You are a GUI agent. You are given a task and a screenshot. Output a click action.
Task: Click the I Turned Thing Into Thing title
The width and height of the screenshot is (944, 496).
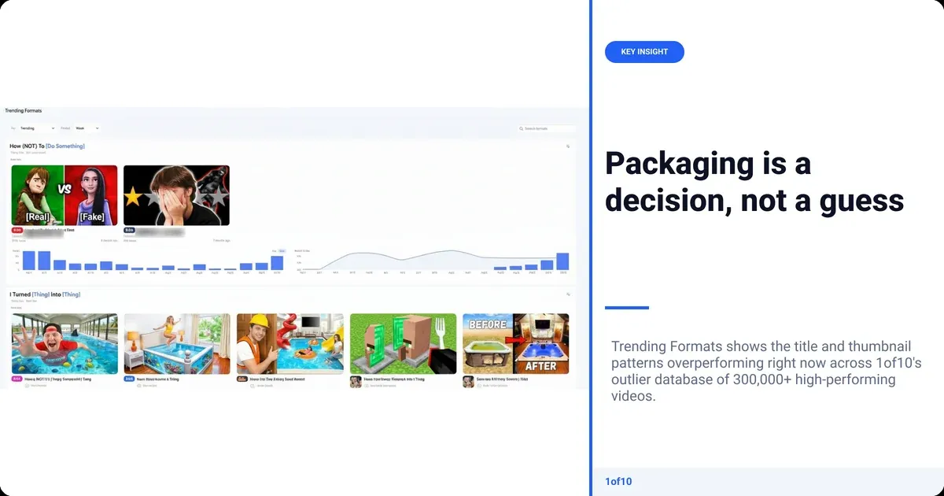tap(45, 294)
